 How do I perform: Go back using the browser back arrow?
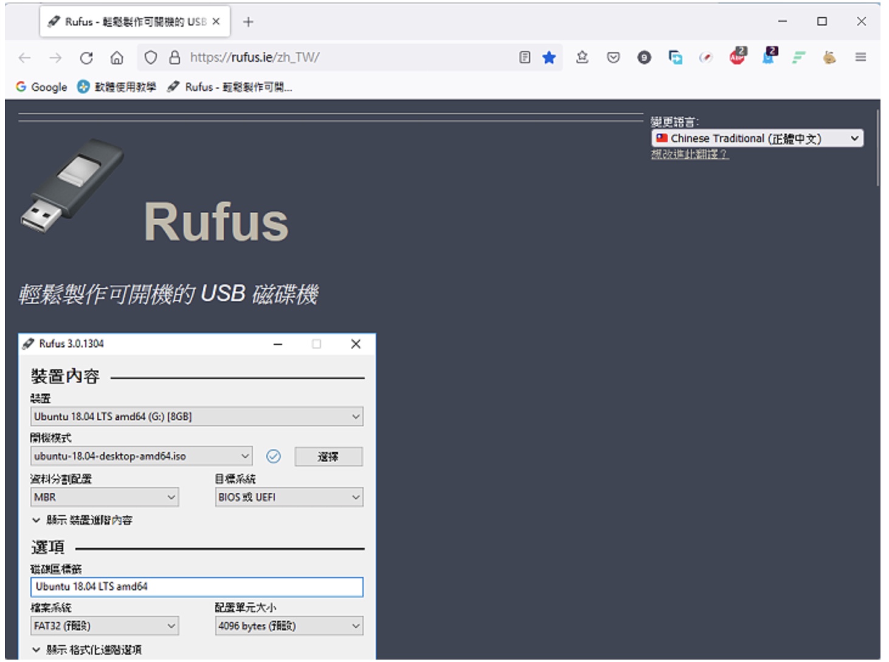pos(25,58)
